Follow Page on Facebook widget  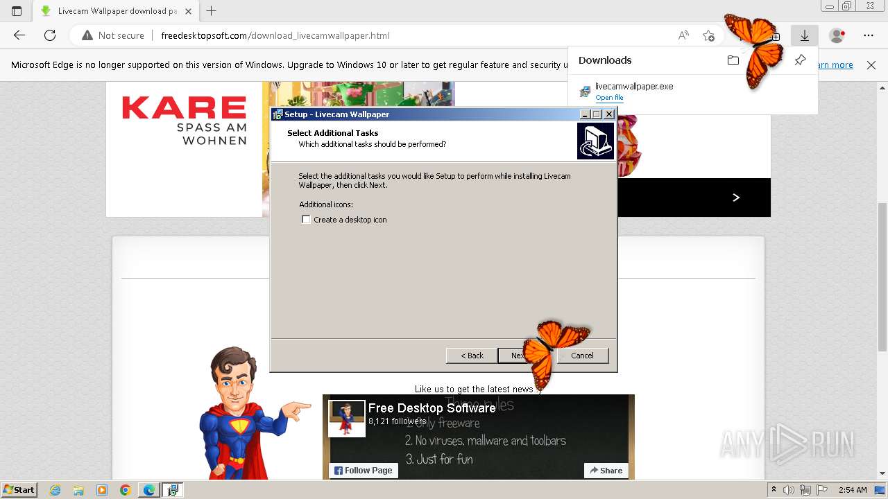pyautogui.click(x=364, y=471)
